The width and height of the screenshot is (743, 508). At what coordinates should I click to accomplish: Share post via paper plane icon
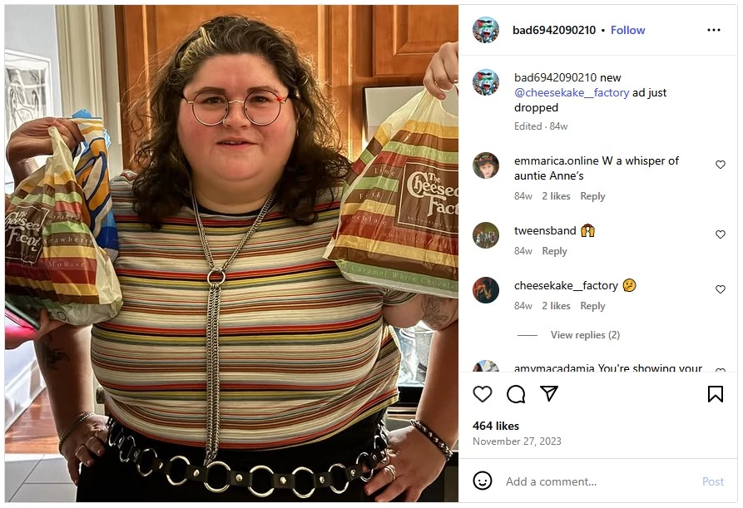point(548,393)
